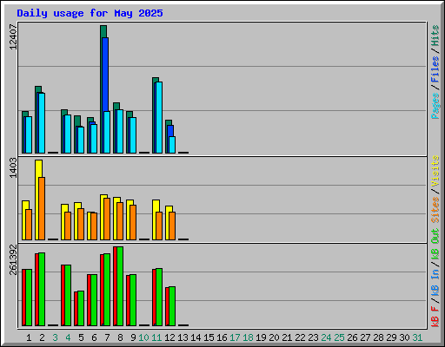The width and height of the screenshot is (445, 347).
Task: Click day 14 on the x-axis
Action: tap(196, 337)
